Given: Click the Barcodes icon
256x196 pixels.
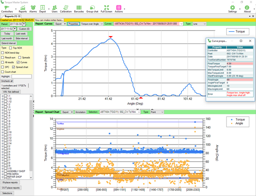Looking at the screenshot, I should 79,7.
